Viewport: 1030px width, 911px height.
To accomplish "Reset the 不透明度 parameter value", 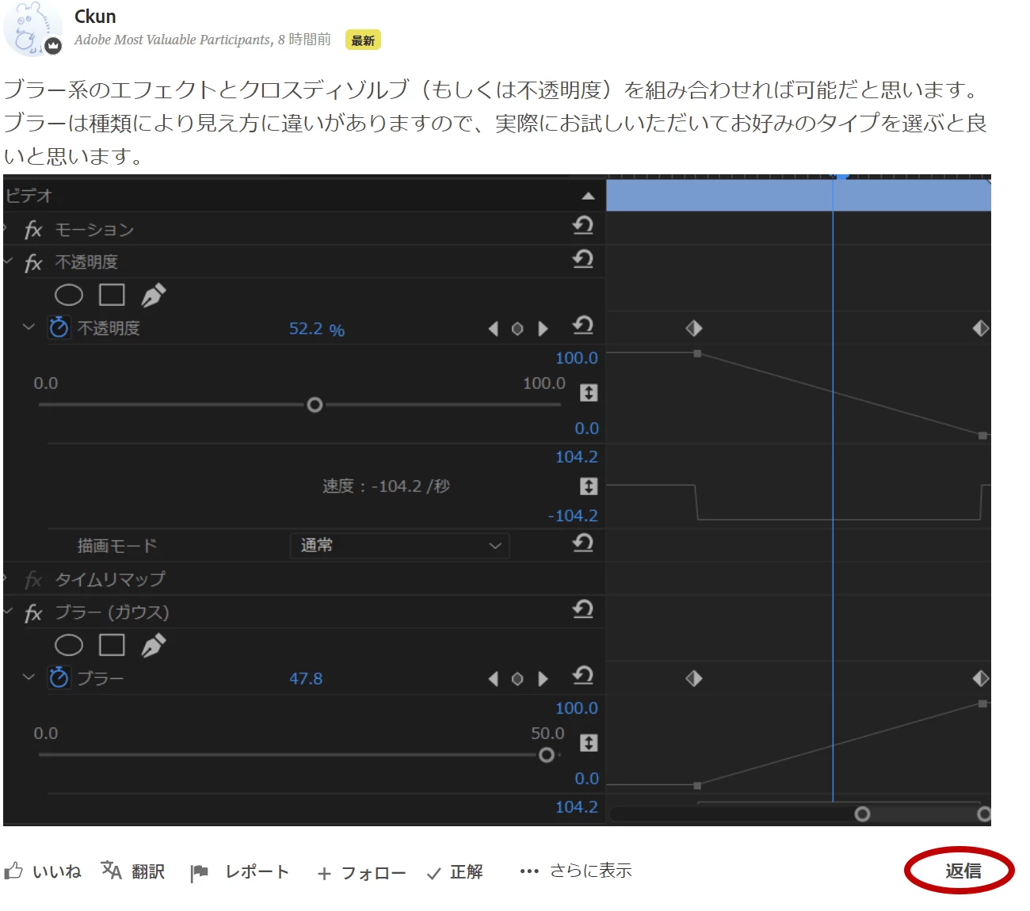I will 583,326.
